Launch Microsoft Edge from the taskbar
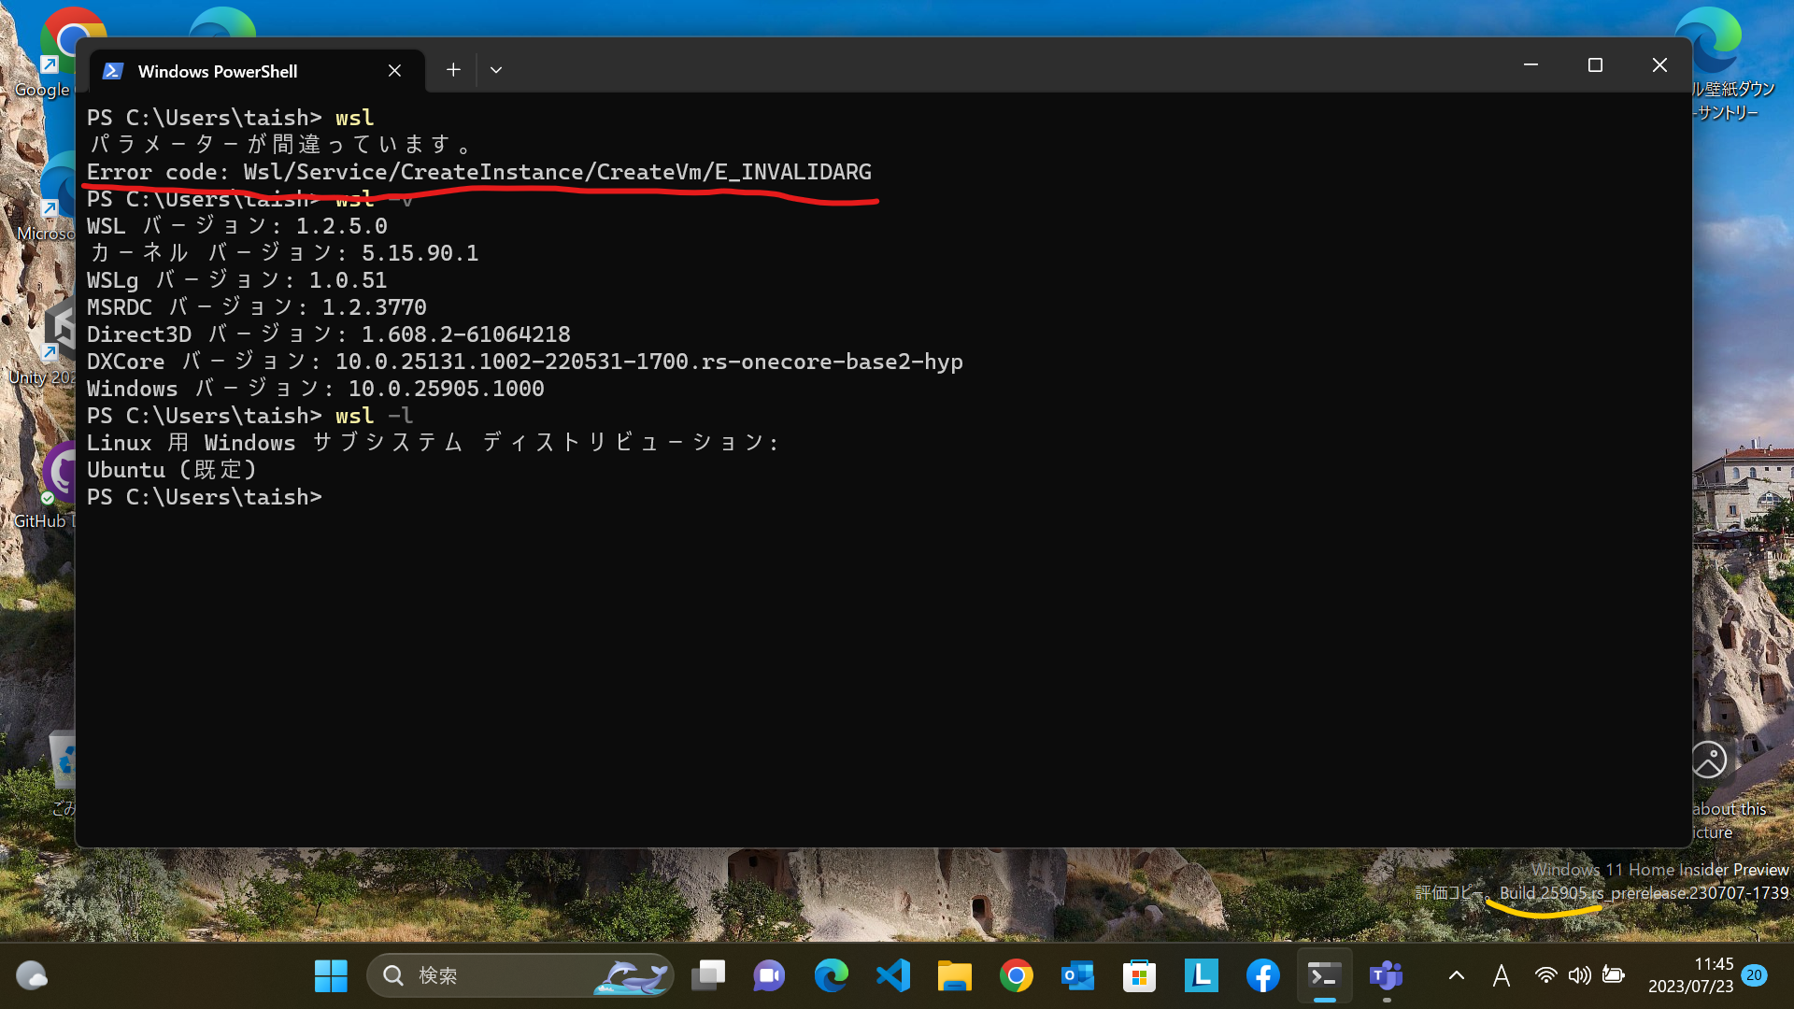This screenshot has width=1794, height=1009. [x=831, y=975]
